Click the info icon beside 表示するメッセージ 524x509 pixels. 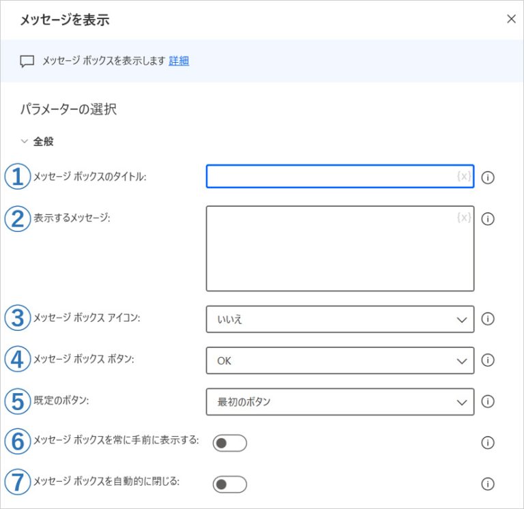click(x=488, y=219)
